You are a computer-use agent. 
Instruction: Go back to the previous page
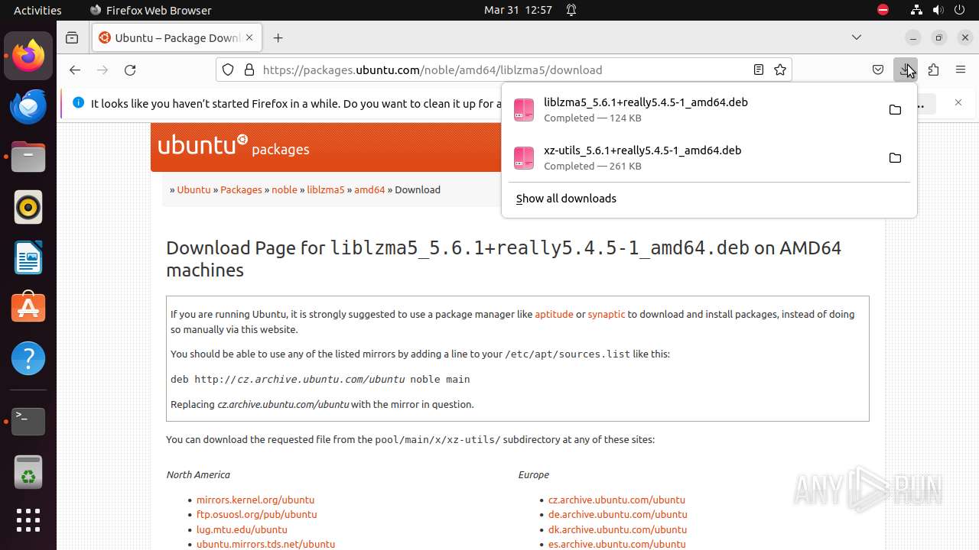click(74, 70)
